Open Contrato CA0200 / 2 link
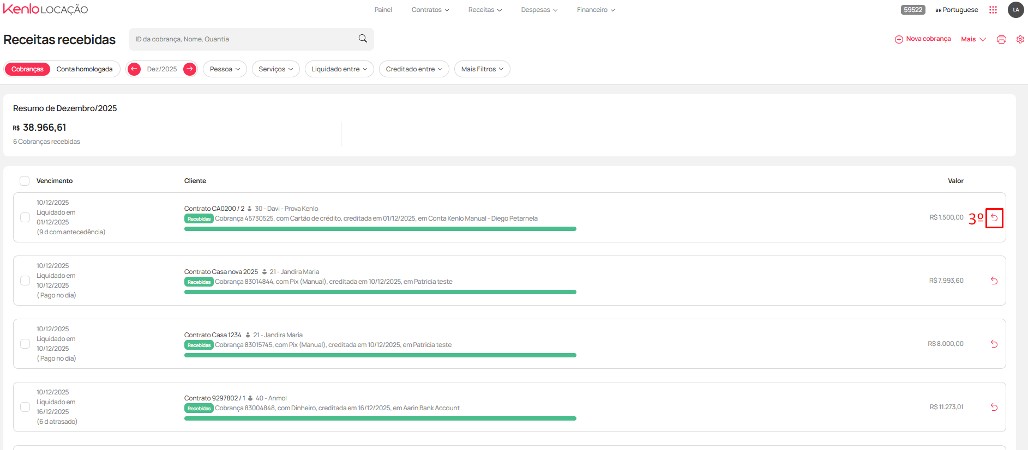 pos(214,209)
